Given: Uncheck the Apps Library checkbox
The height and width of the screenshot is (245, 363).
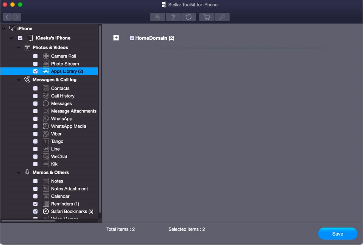Looking at the screenshot, I should tap(35, 71).
